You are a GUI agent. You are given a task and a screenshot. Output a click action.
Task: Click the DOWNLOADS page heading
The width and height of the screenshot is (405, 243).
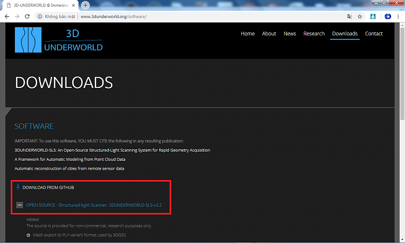click(64, 83)
